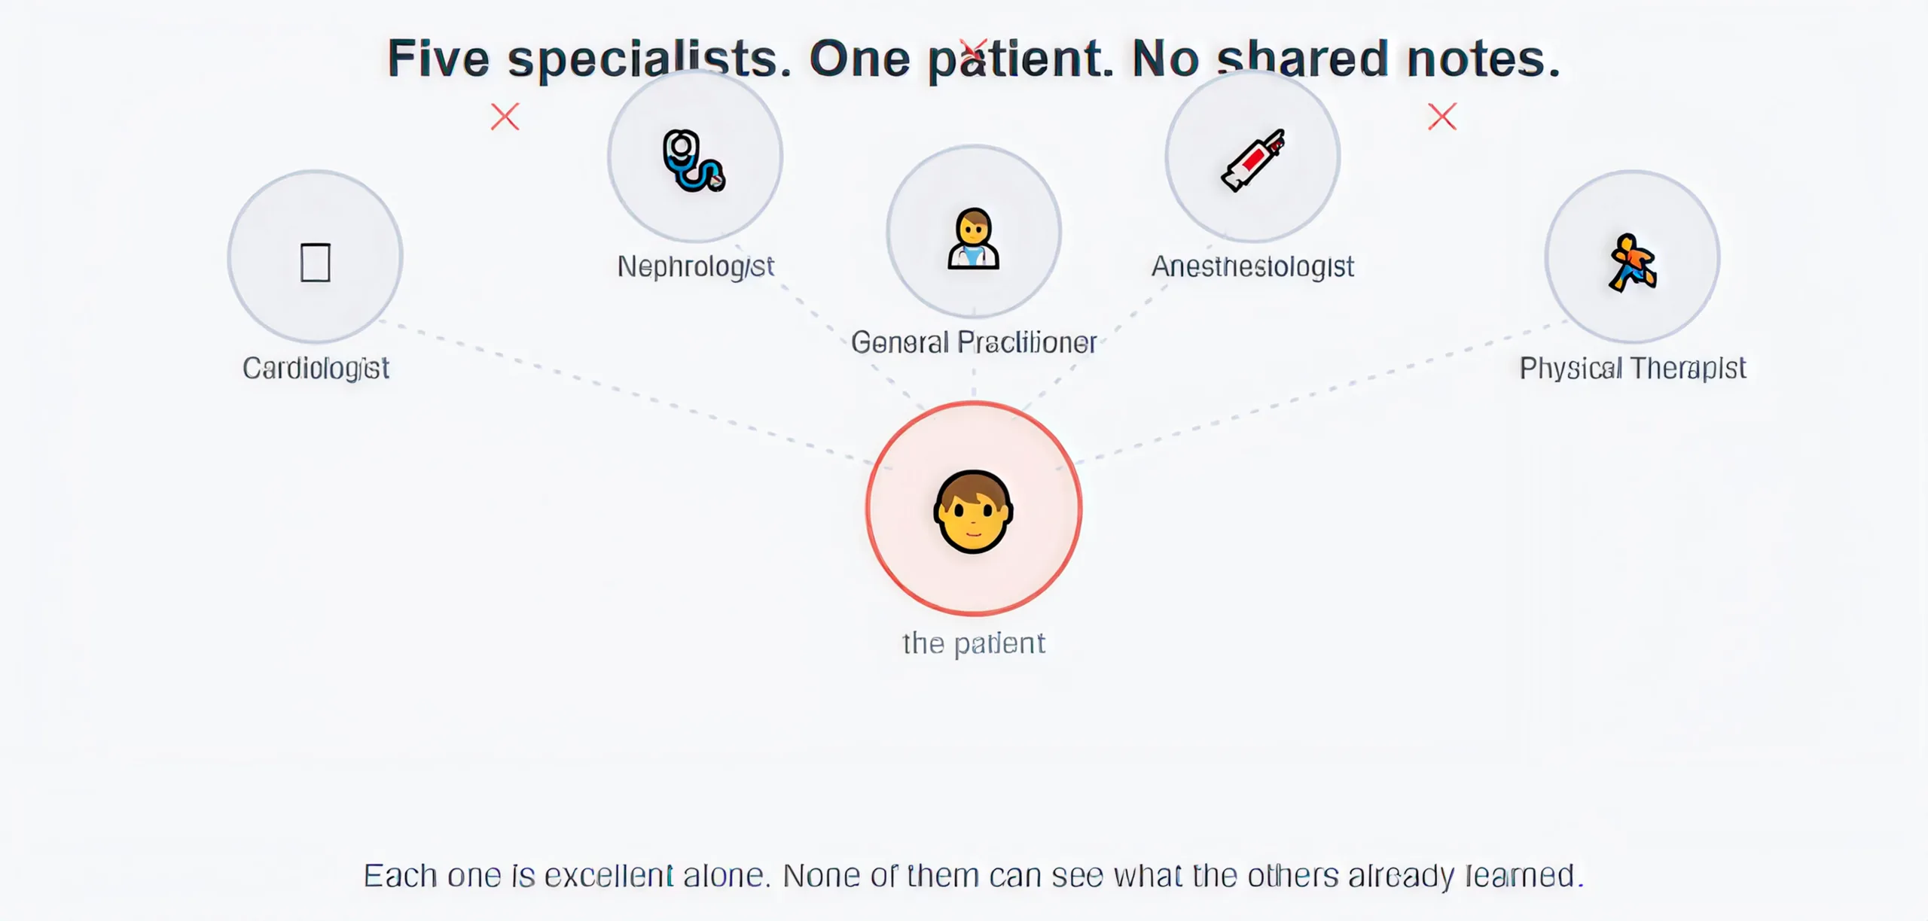This screenshot has height=921, width=1928.
Task: Select the doctor icon of General Practitioner
Action: tap(973, 238)
